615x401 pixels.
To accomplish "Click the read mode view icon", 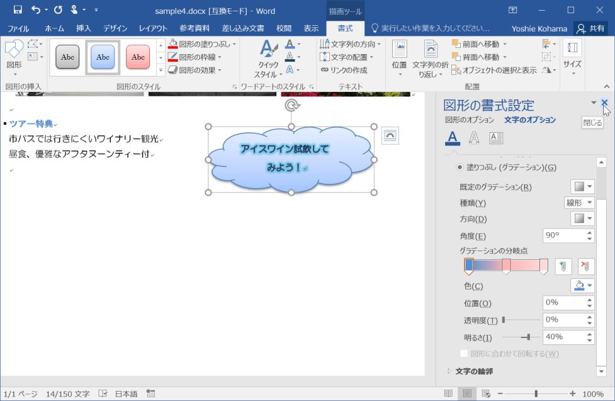I will coord(448,393).
